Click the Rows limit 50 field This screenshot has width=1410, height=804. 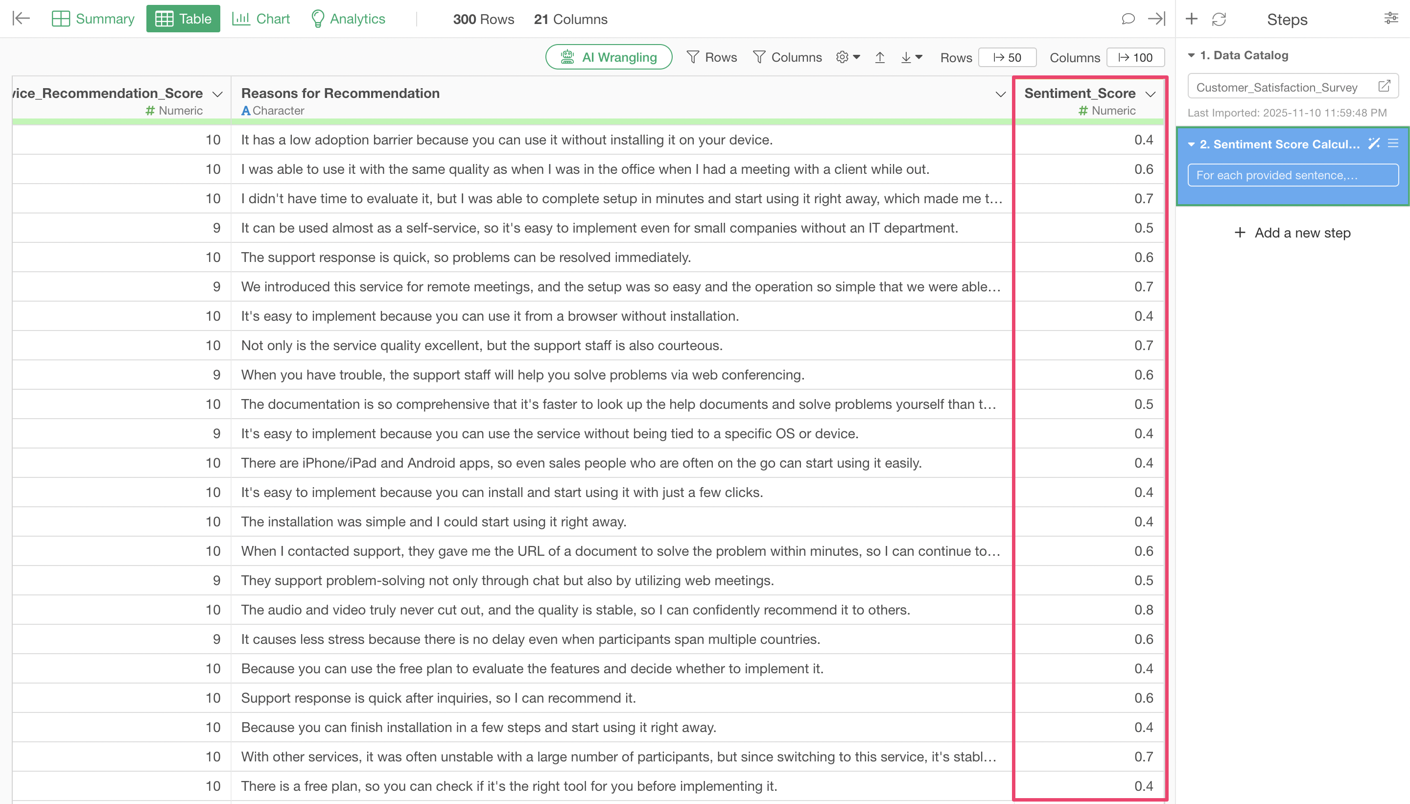tap(1007, 57)
